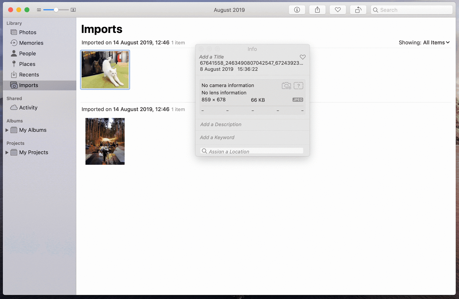The height and width of the screenshot is (299, 459).
Task: Expand the My Albums disclosure triangle
Action: (7, 130)
